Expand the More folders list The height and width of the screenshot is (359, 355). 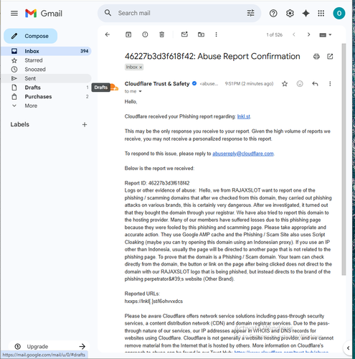point(31,106)
